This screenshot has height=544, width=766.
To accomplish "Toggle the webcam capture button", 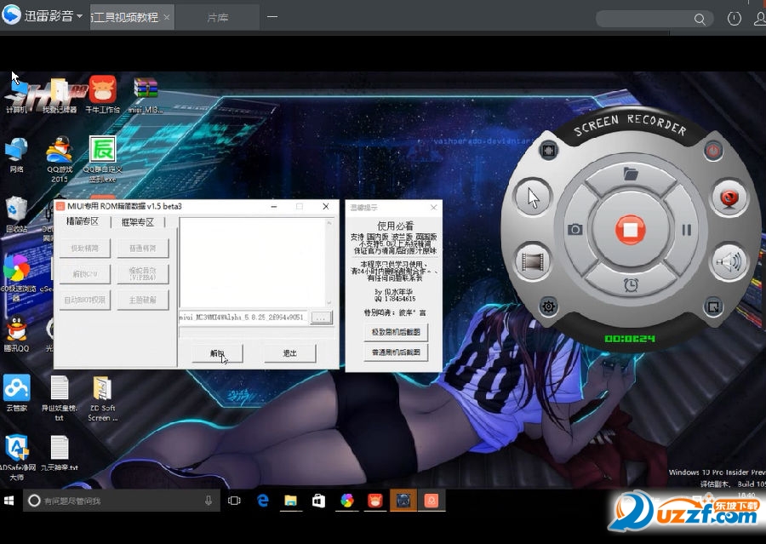I will coord(729,198).
